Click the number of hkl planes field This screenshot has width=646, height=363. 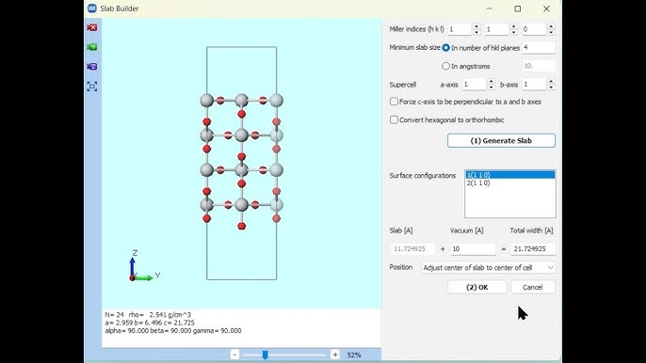click(x=539, y=48)
